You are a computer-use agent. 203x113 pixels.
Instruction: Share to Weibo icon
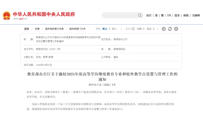pos(164,29)
